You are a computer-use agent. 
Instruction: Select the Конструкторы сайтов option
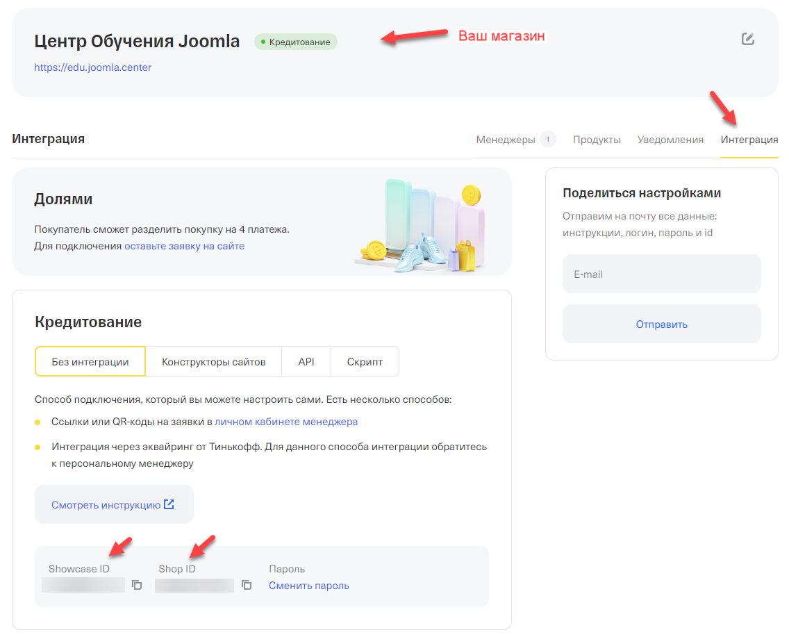pyautogui.click(x=213, y=361)
